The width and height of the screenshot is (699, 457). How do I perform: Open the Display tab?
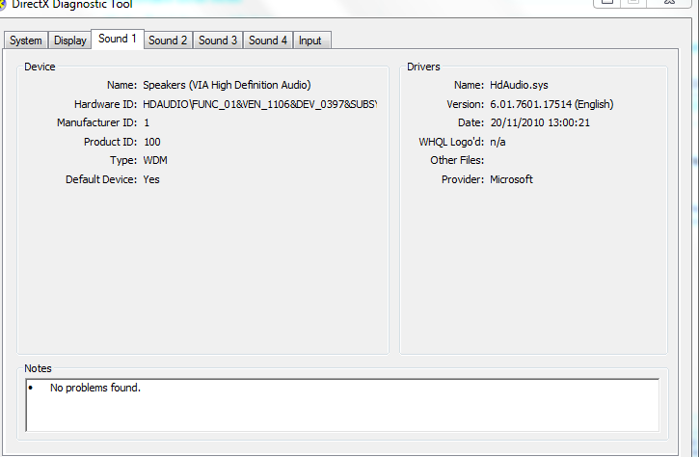(70, 40)
